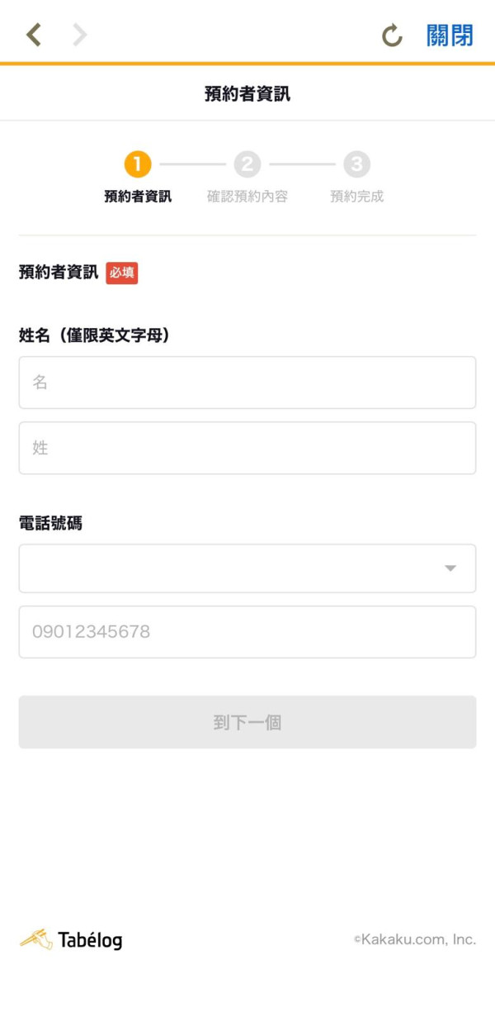Click the back navigation arrow
The height and width of the screenshot is (1017, 495).
(x=33, y=36)
